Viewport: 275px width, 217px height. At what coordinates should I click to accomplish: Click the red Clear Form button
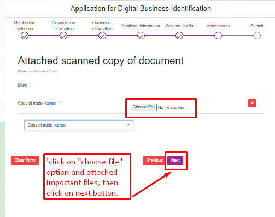click(x=25, y=161)
